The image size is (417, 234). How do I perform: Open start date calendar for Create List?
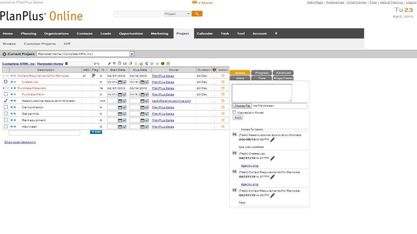click(120, 82)
